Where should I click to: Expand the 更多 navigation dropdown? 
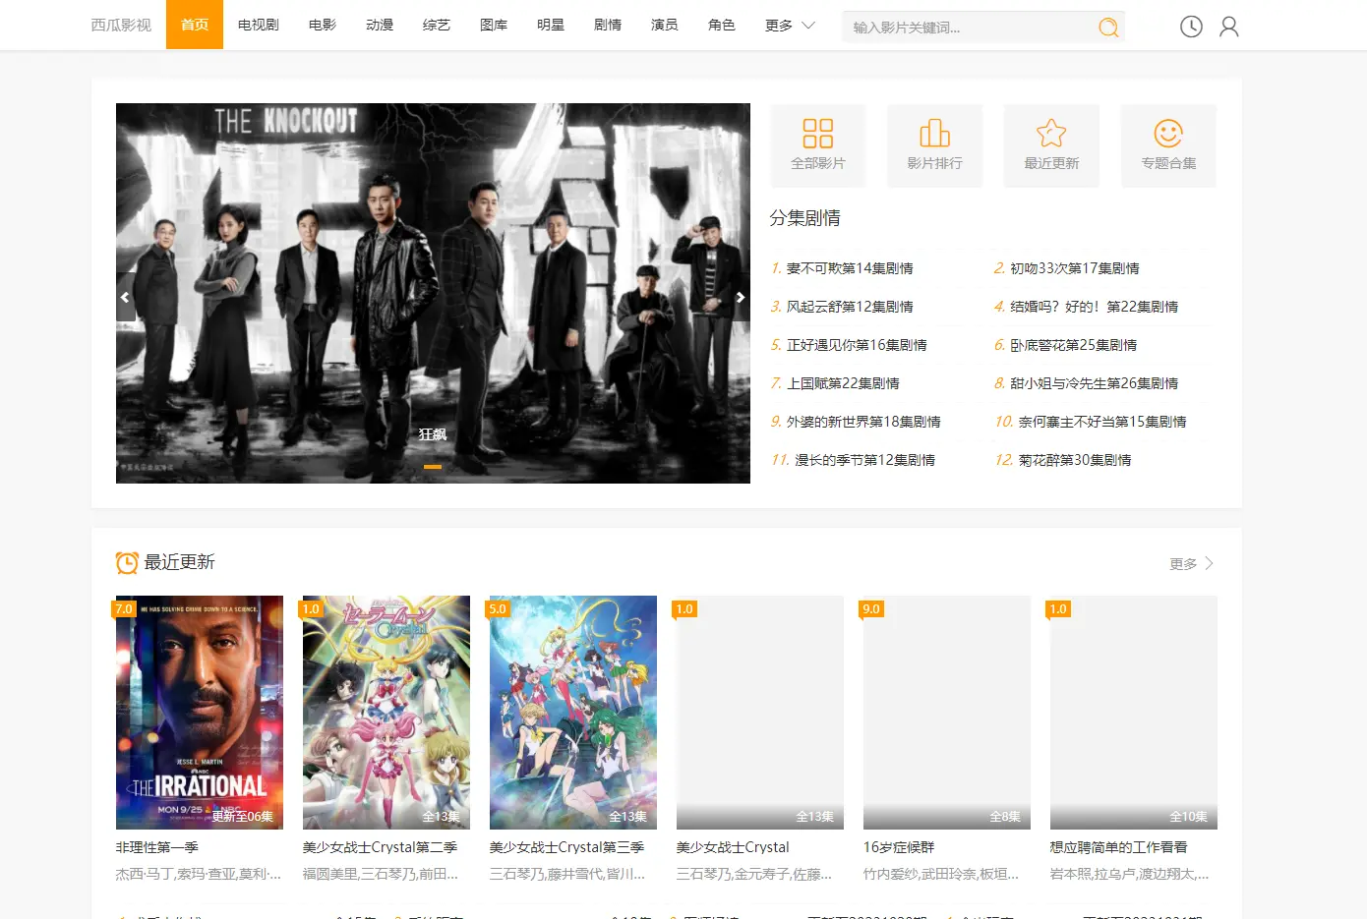[790, 26]
